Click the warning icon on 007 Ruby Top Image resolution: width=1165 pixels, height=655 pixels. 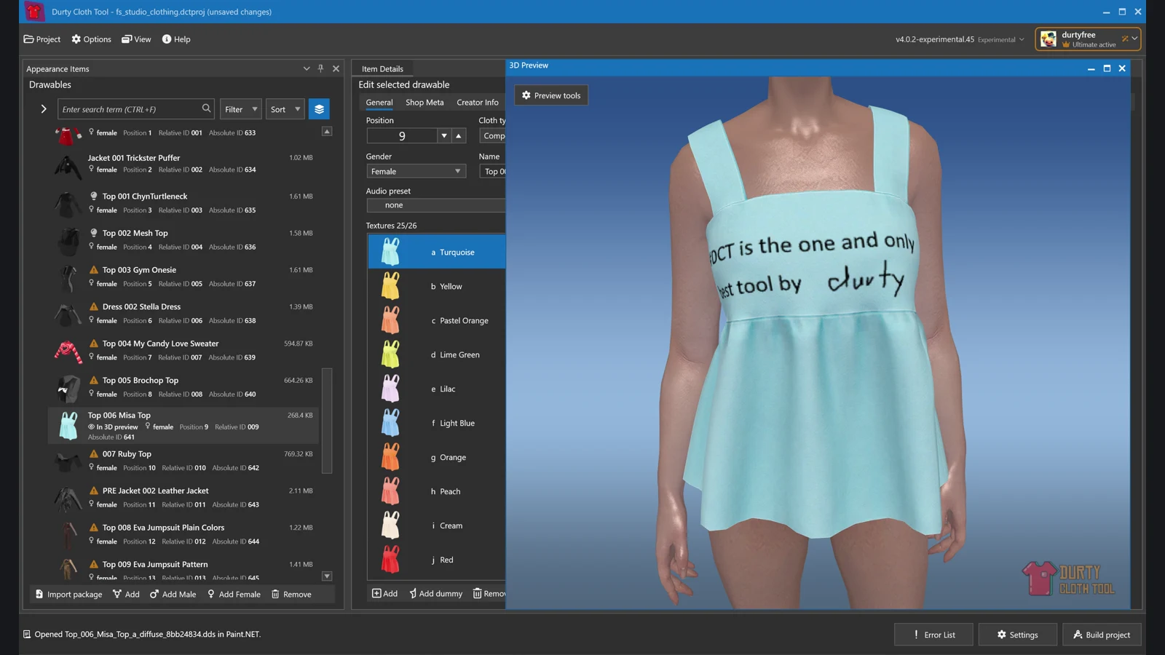[x=94, y=454]
